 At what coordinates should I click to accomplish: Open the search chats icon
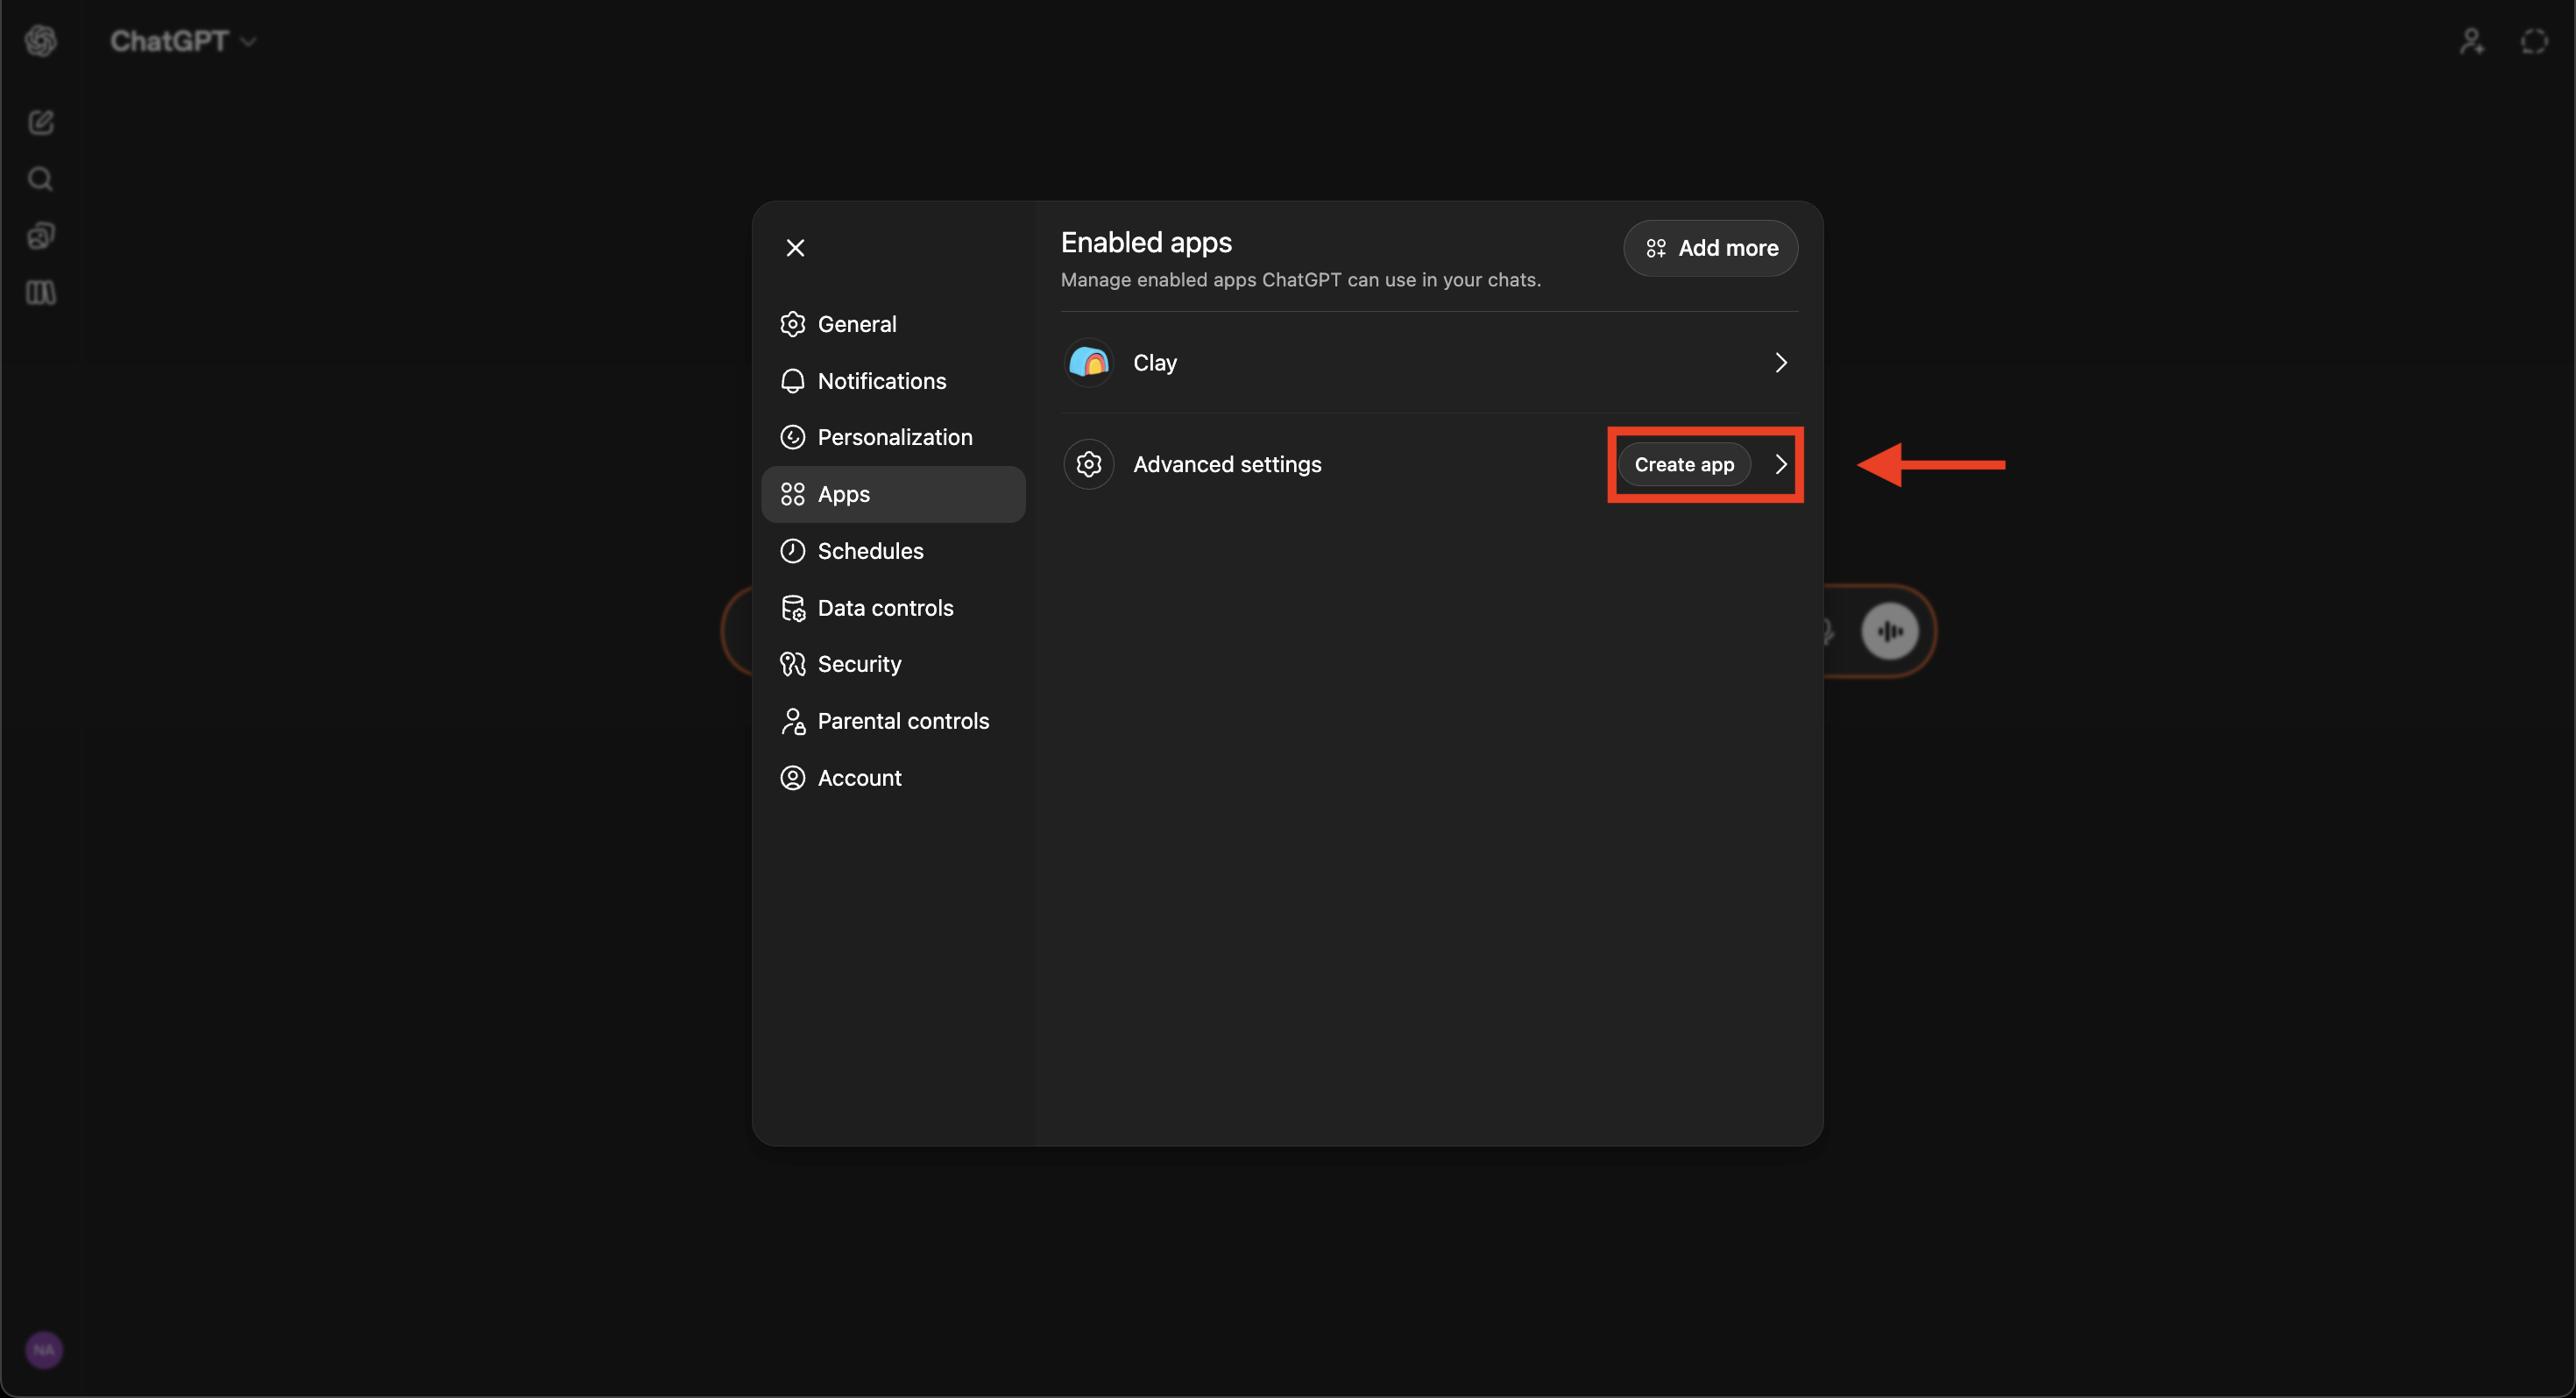(41, 179)
